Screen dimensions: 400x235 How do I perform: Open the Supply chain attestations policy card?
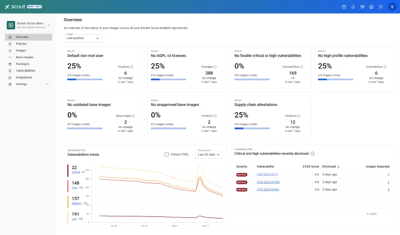click(271, 118)
